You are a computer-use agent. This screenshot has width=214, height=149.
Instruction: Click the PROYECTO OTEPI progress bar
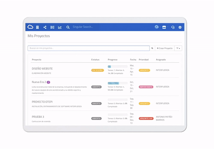[117, 100]
